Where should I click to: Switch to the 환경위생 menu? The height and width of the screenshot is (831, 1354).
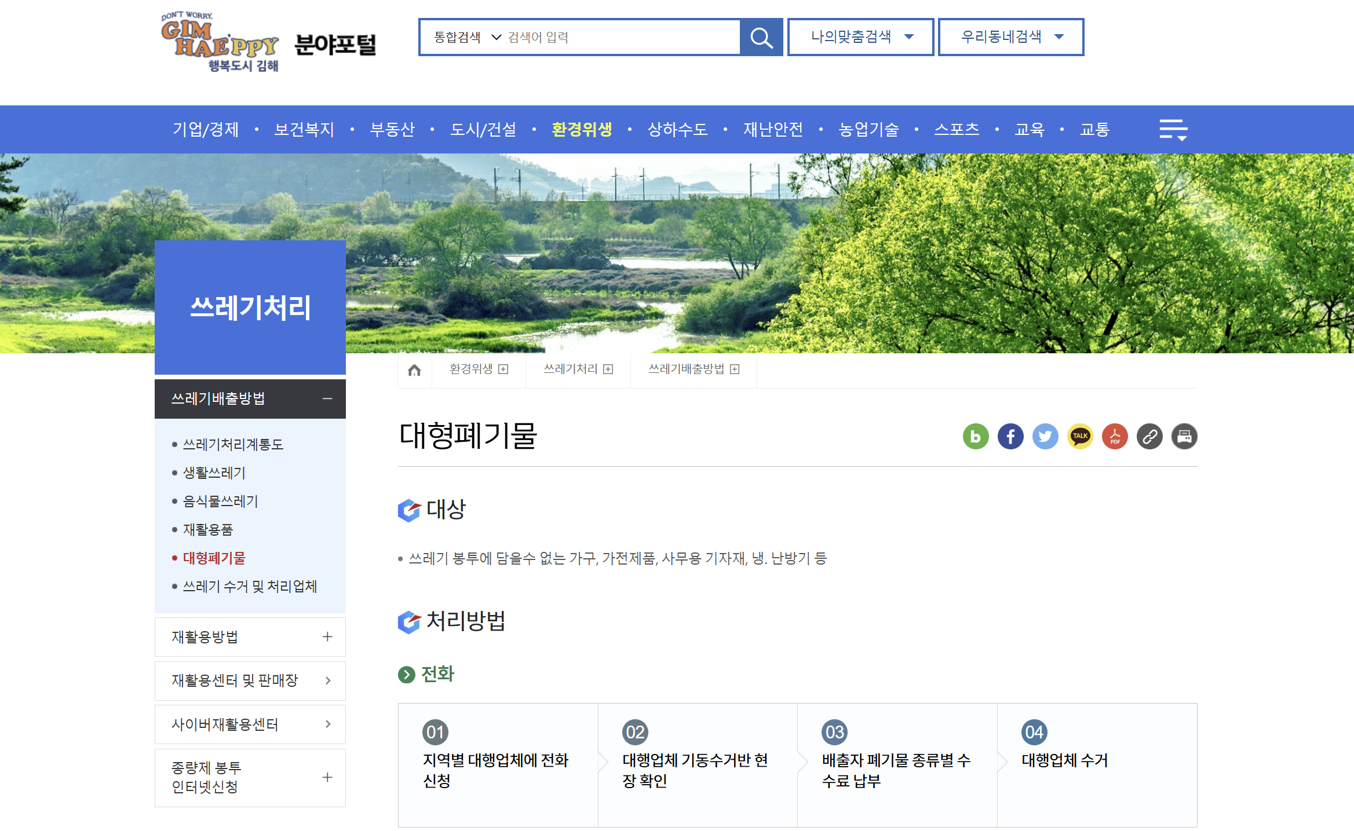(x=582, y=129)
